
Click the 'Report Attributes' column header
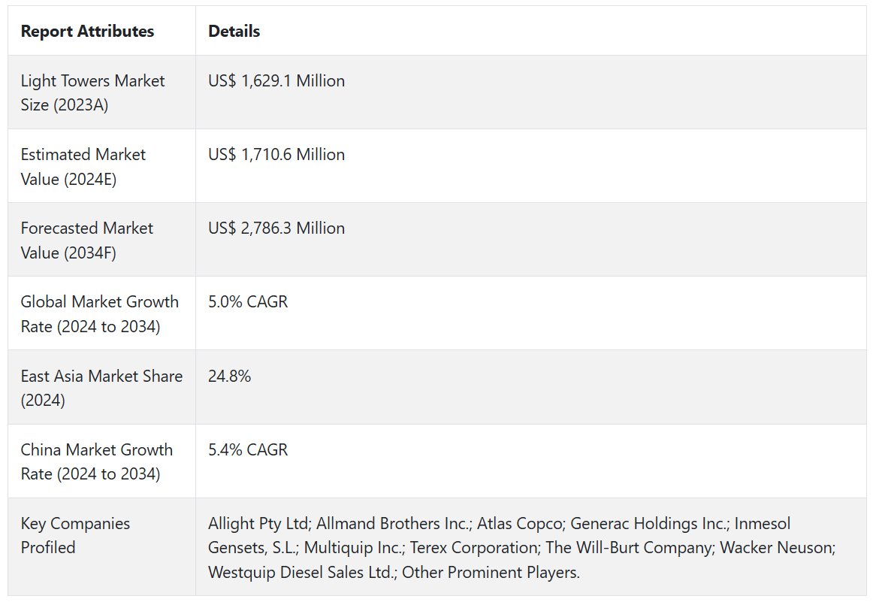pyautogui.click(x=87, y=32)
